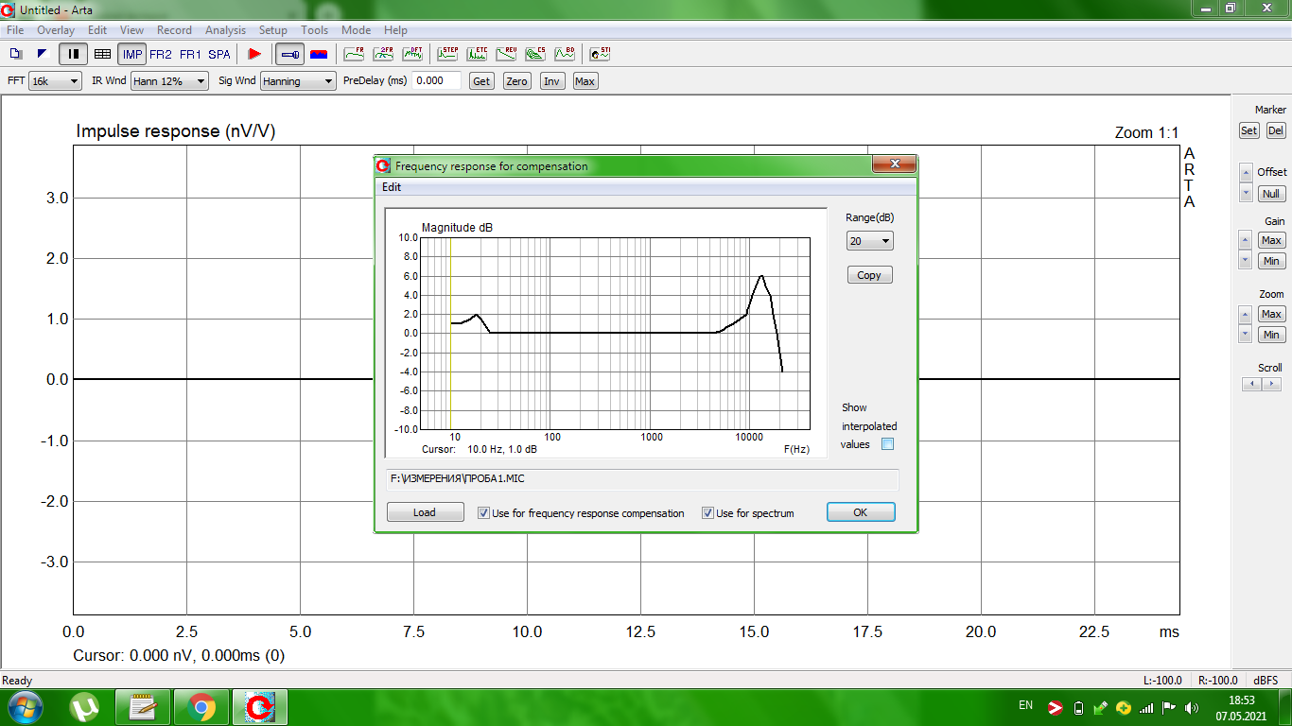
Task: Click the Gain Min button
Action: (1271, 261)
